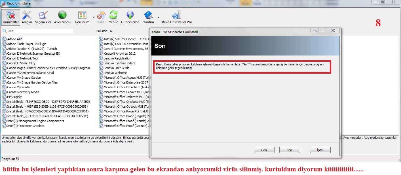Select Microsoft Office InfoPath MUI entry
This screenshot has width=401, height=175.
(124, 97)
